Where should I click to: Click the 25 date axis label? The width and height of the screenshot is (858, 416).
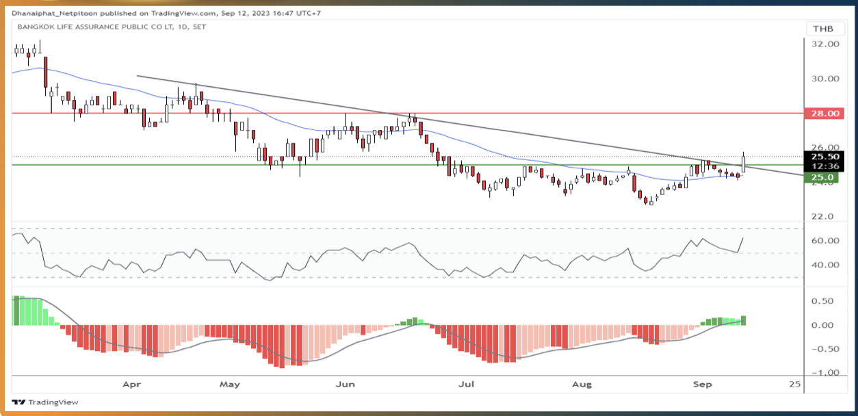794,385
